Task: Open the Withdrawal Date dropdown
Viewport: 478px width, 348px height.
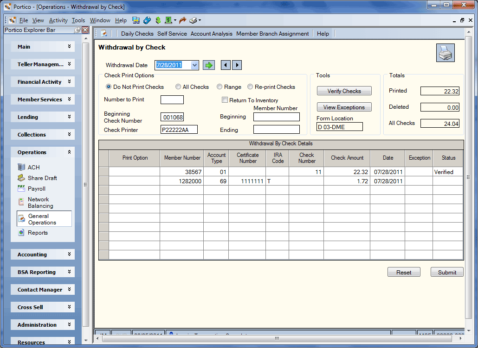Action: tap(194, 65)
